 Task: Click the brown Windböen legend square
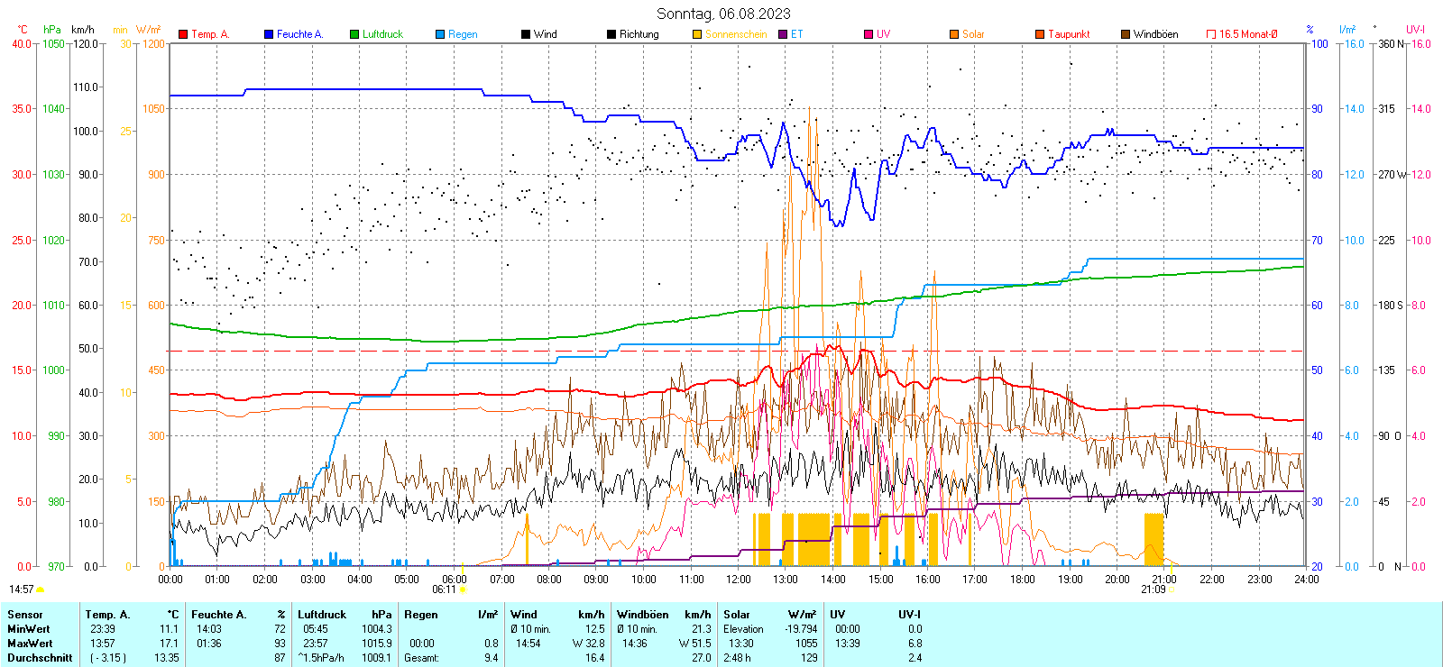(x=1126, y=34)
